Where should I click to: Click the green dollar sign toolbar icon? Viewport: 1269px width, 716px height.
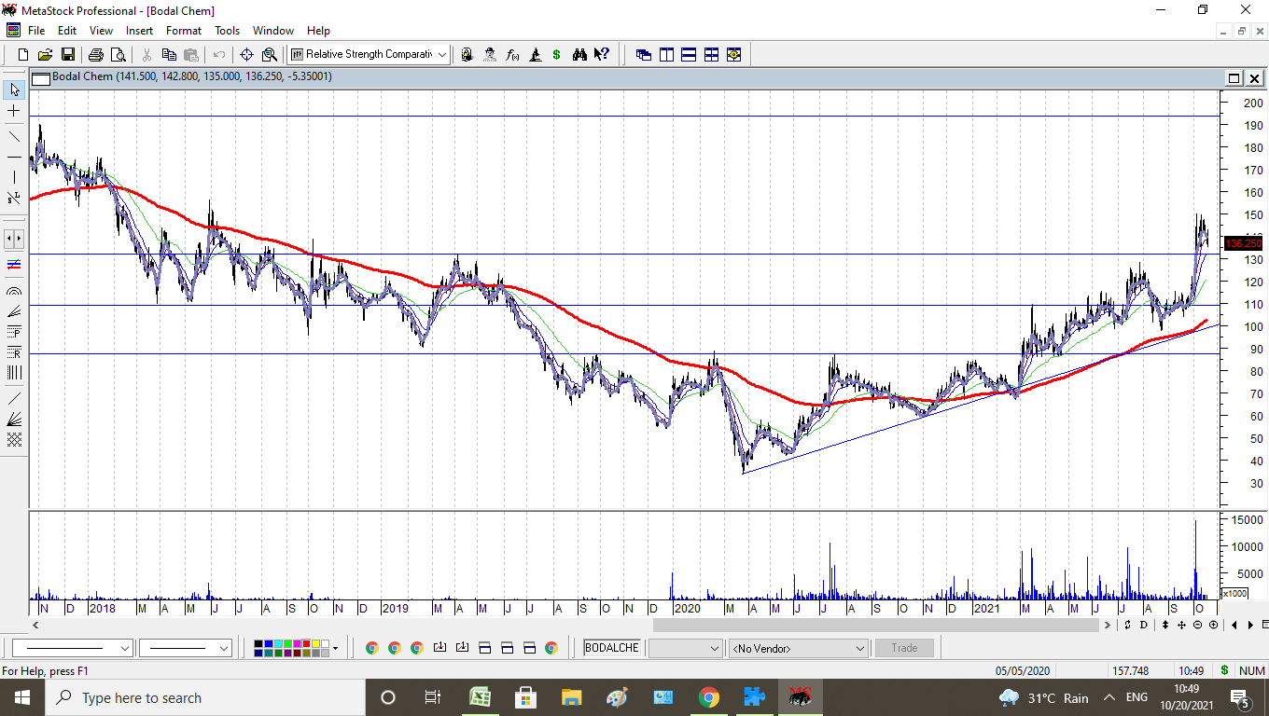tap(556, 55)
